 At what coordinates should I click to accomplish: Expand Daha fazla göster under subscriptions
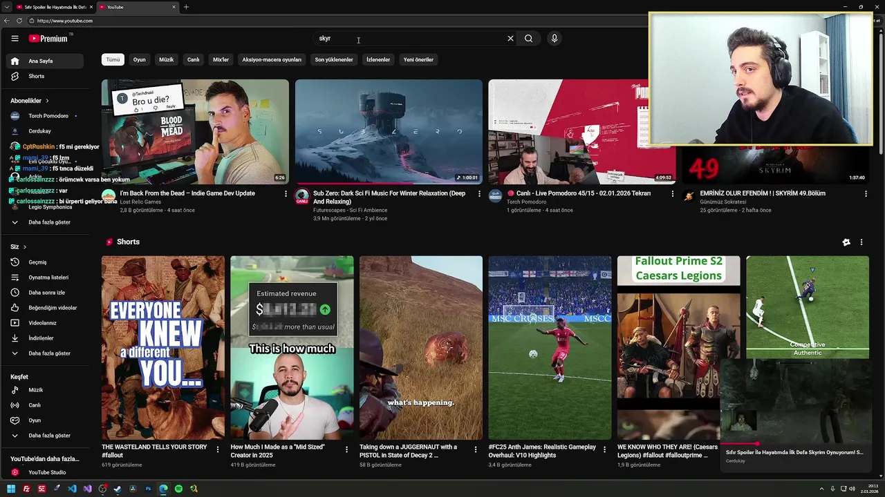(x=44, y=222)
